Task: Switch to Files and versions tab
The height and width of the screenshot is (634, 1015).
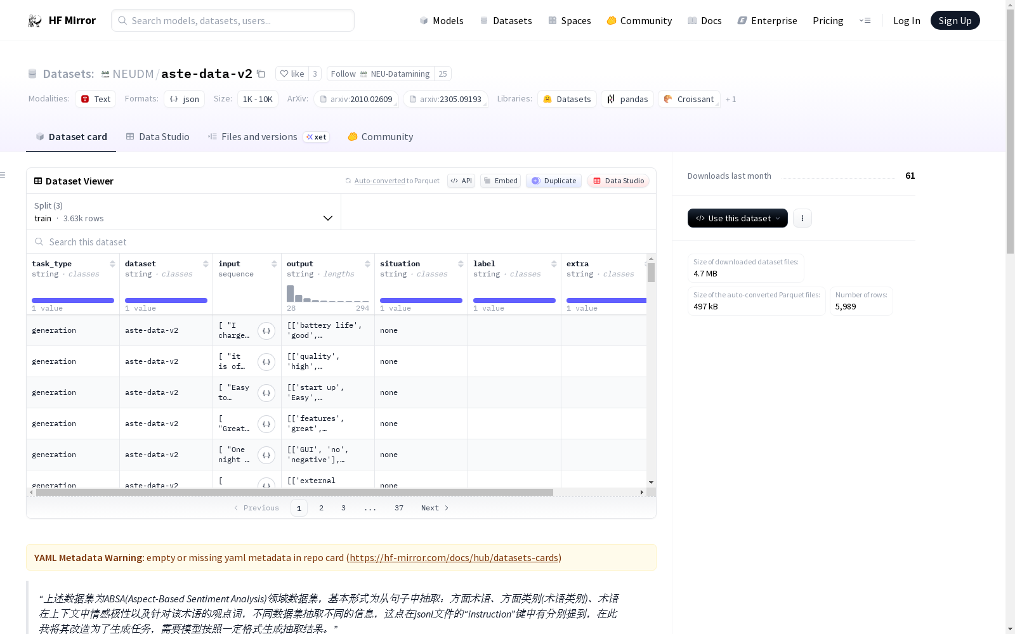Action: click(268, 137)
